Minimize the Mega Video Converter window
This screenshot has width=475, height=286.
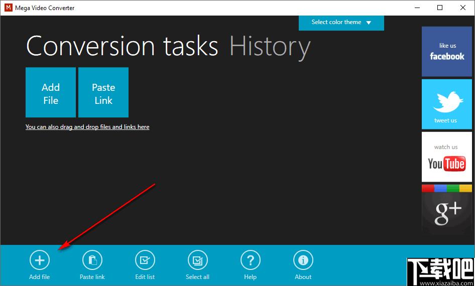(x=417, y=8)
